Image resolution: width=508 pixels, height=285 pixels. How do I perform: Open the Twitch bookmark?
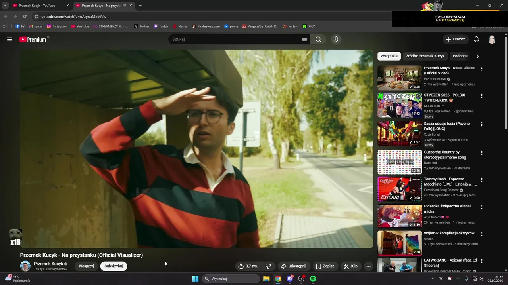click(x=161, y=27)
